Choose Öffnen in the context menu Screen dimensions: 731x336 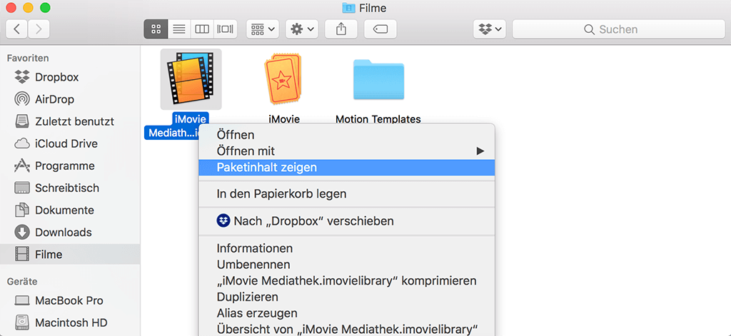click(346, 135)
